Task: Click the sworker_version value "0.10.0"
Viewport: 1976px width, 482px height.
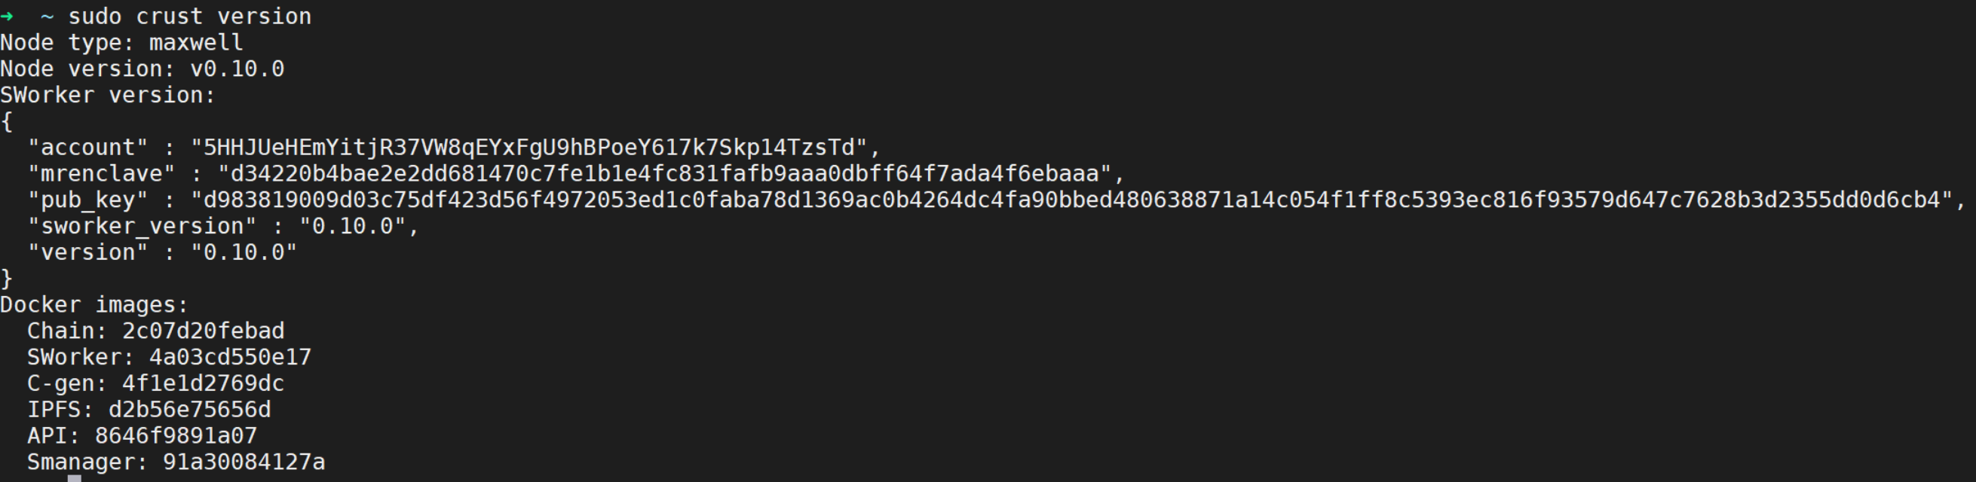Action: pos(352,226)
